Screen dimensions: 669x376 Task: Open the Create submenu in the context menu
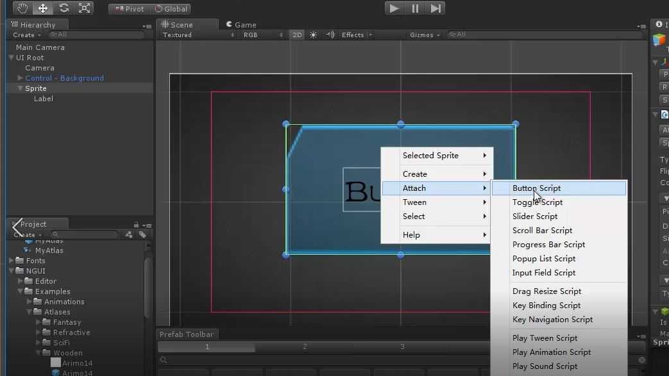click(437, 174)
